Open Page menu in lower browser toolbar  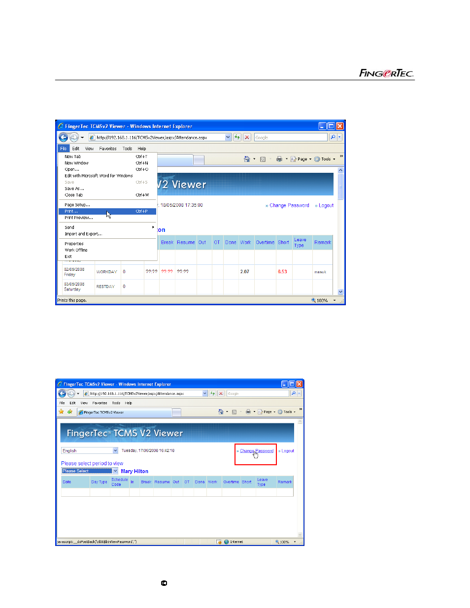267,412
